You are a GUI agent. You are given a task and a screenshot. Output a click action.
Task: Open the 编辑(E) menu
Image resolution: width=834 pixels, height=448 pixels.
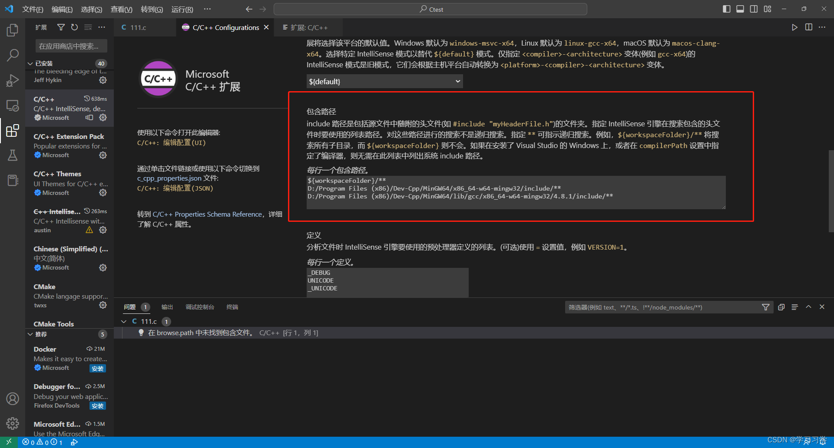62,9
